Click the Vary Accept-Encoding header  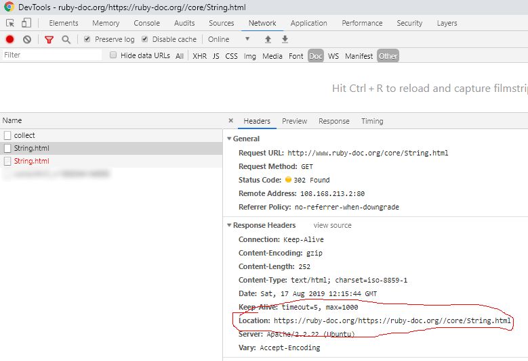point(279,348)
